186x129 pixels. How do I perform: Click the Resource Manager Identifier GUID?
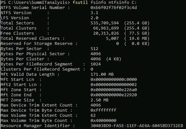click(x=137, y=126)
